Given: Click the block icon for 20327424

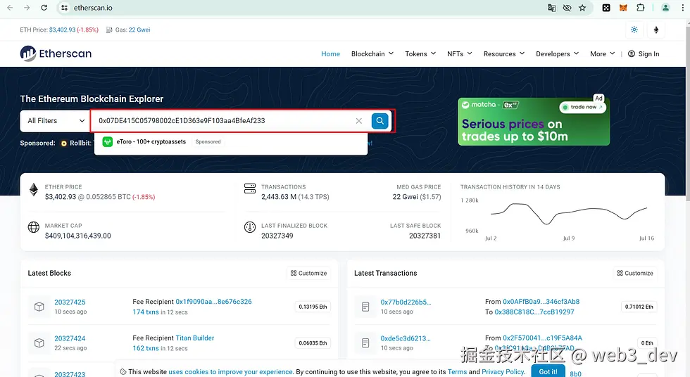Looking at the screenshot, I should tap(39, 343).
